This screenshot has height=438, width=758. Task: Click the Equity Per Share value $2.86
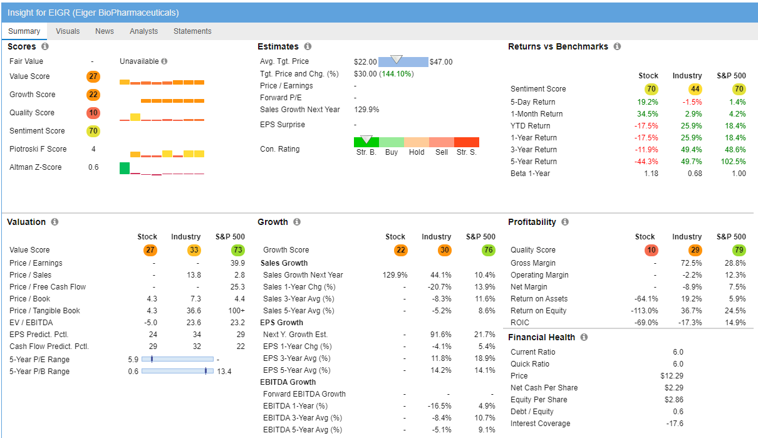pos(674,400)
